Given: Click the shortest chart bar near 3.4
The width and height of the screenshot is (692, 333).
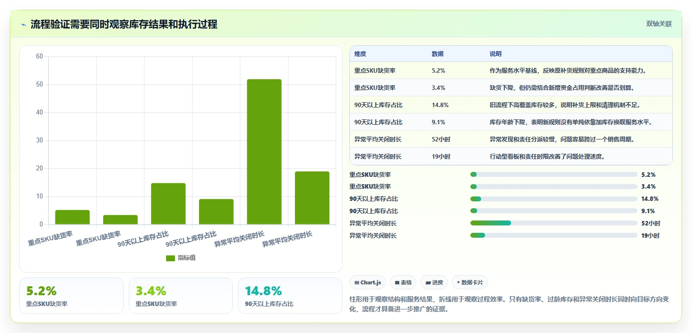Looking at the screenshot, I should 120,220.
